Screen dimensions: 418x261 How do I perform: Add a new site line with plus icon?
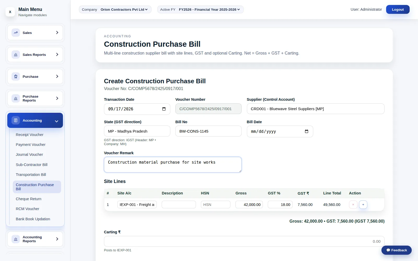[x=363, y=205]
